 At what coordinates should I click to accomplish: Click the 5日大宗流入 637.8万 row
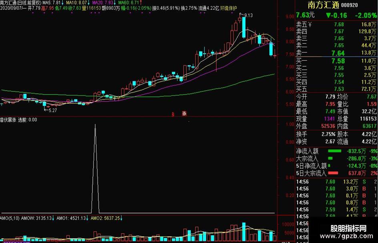[336, 173]
